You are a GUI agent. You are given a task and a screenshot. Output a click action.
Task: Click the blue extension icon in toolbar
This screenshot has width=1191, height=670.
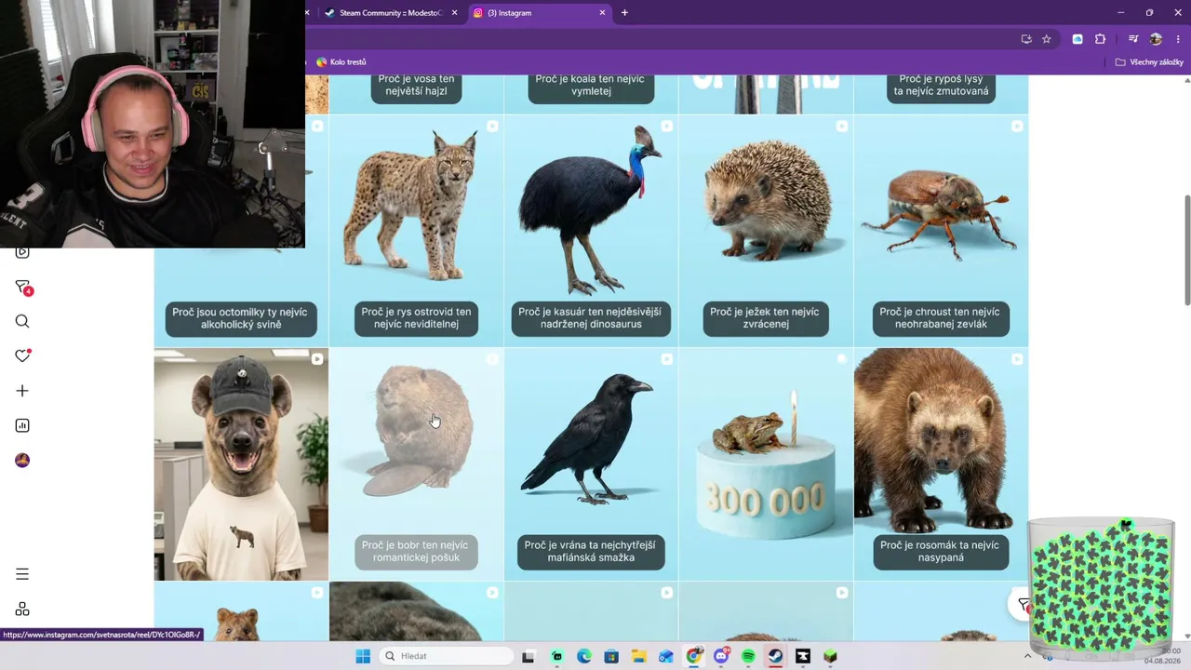tap(1077, 39)
